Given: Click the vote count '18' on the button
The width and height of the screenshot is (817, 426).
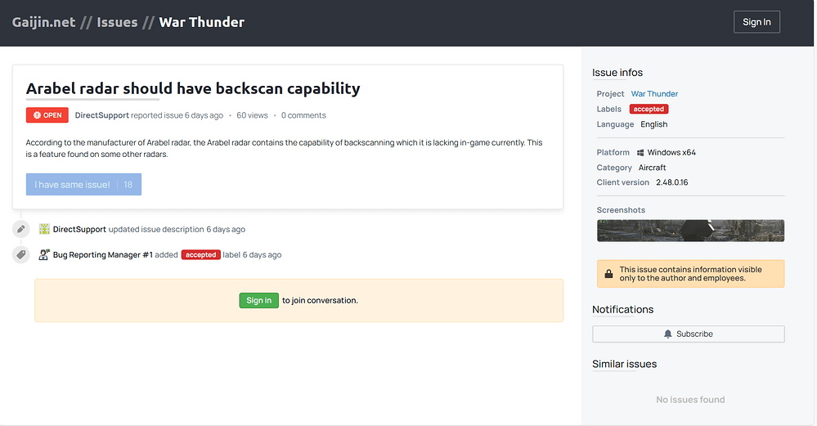Looking at the screenshot, I should click(128, 184).
